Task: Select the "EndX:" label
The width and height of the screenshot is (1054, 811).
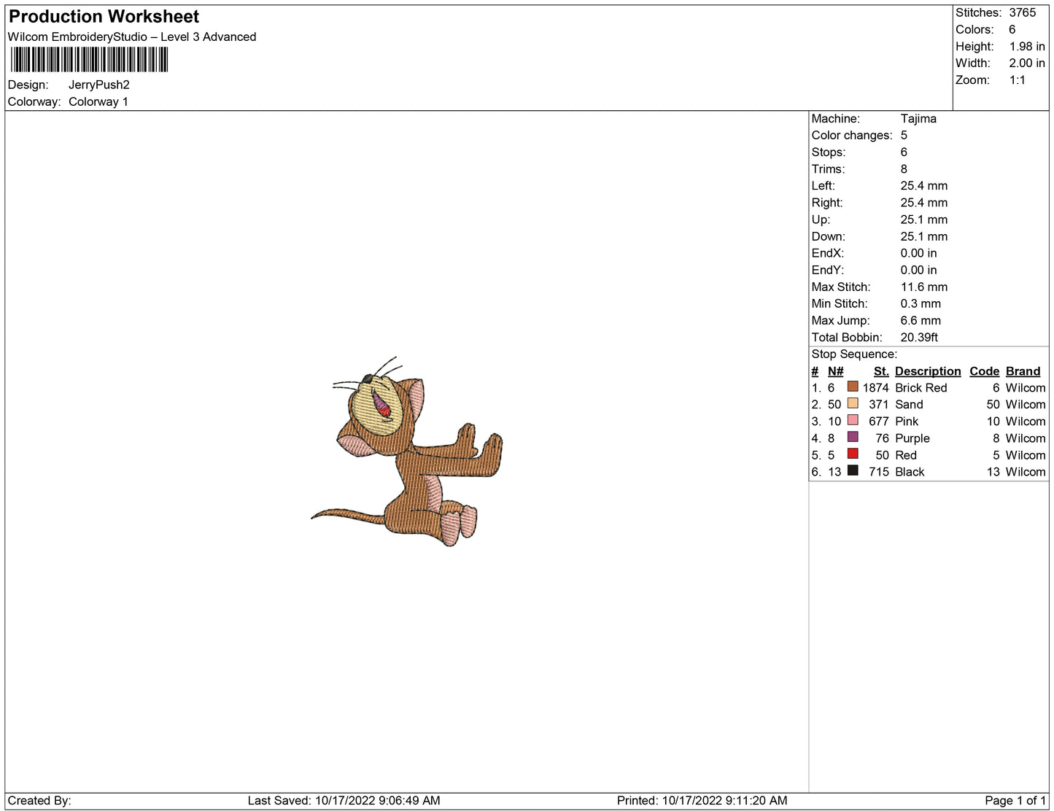Action: pyautogui.click(x=828, y=252)
